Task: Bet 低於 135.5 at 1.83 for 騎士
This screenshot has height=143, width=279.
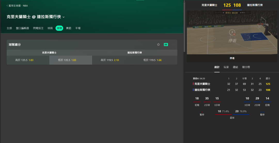Action: [71, 60]
